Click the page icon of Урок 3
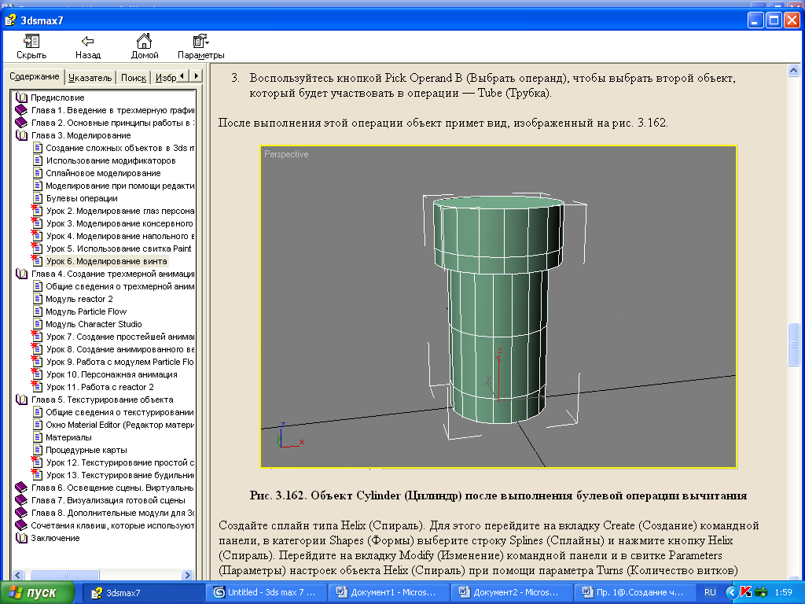 point(37,223)
